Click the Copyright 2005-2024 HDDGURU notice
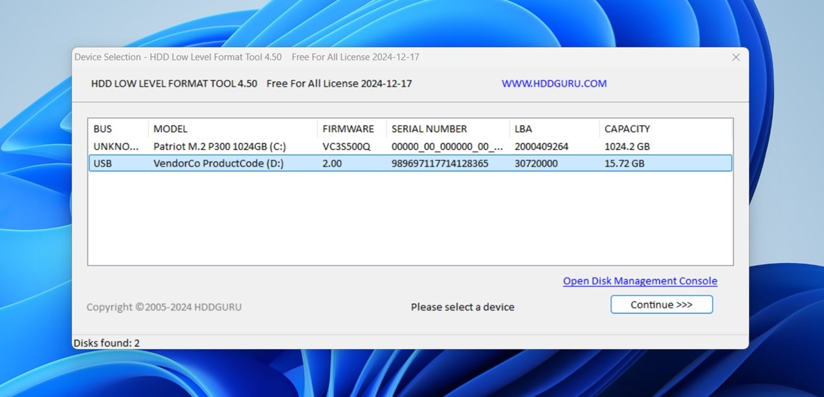The width and height of the screenshot is (824, 397). coord(164,306)
